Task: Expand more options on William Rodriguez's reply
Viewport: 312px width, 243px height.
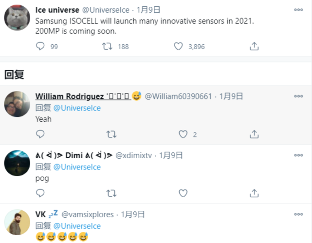Action: point(298,96)
